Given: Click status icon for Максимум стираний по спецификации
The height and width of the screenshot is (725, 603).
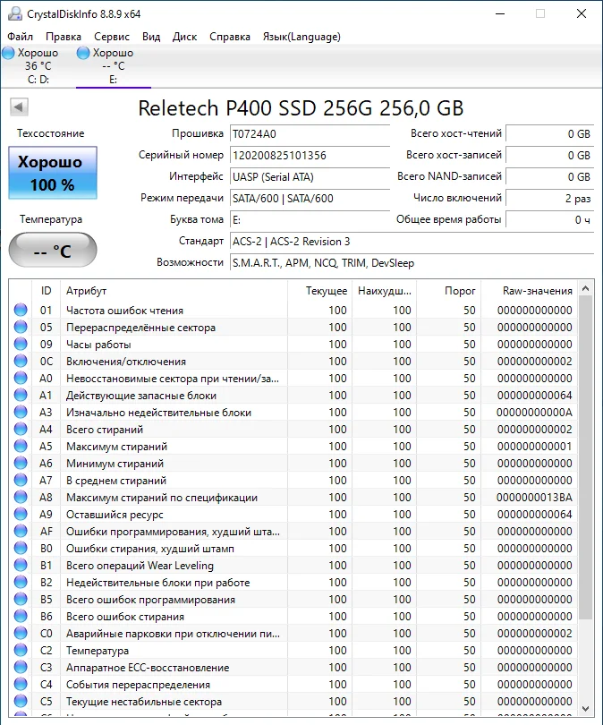Looking at the screenshot, I should point(21,497).
